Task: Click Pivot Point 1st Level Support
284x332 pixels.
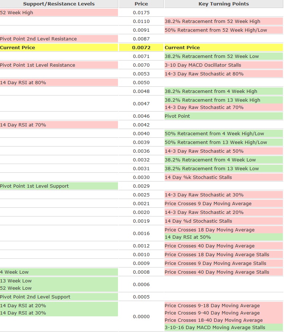Action: (59, 186)
